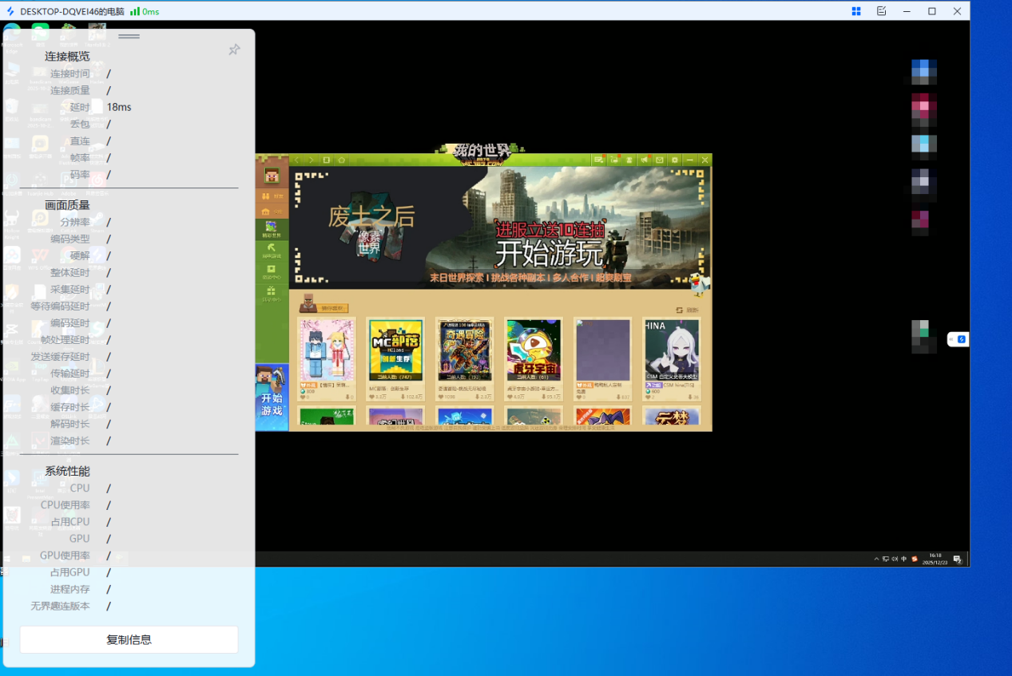Open the 虎牙宇宙 game thumbnail
The height and width of the screenshot is (676, 1012).
click(534, 352)
